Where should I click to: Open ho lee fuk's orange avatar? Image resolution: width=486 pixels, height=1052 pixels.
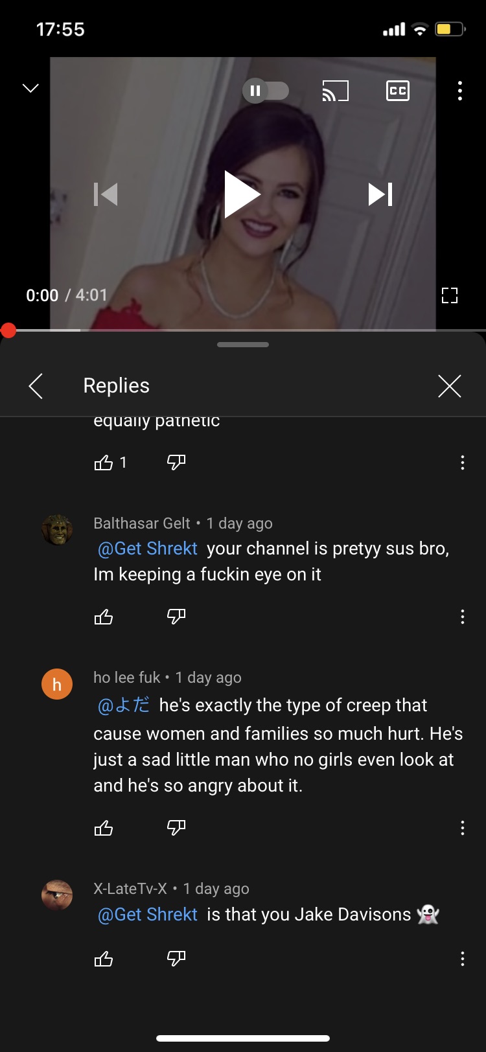(x=57, y=685)
